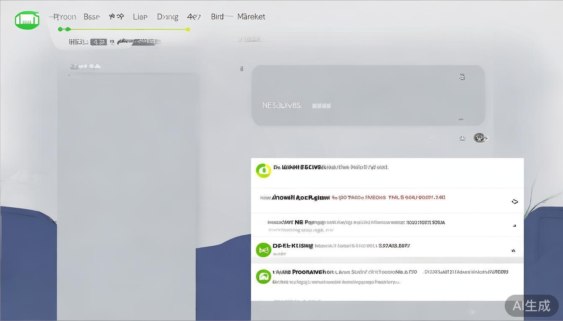
Task: Click the yellow end handle of the green slider
Action: [188, 29]
